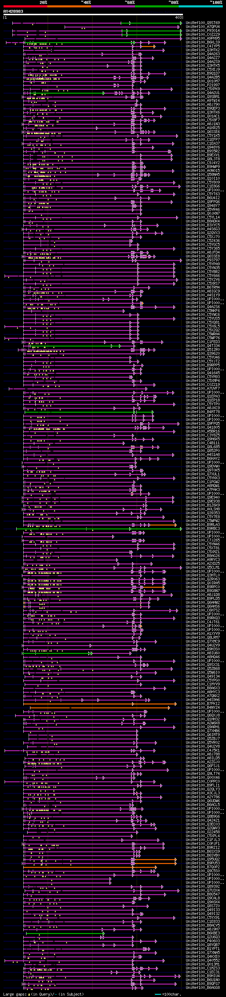Open hit UniRef100_Q9ST69
This screenshot has height=997, width=226.
(203, 23)
